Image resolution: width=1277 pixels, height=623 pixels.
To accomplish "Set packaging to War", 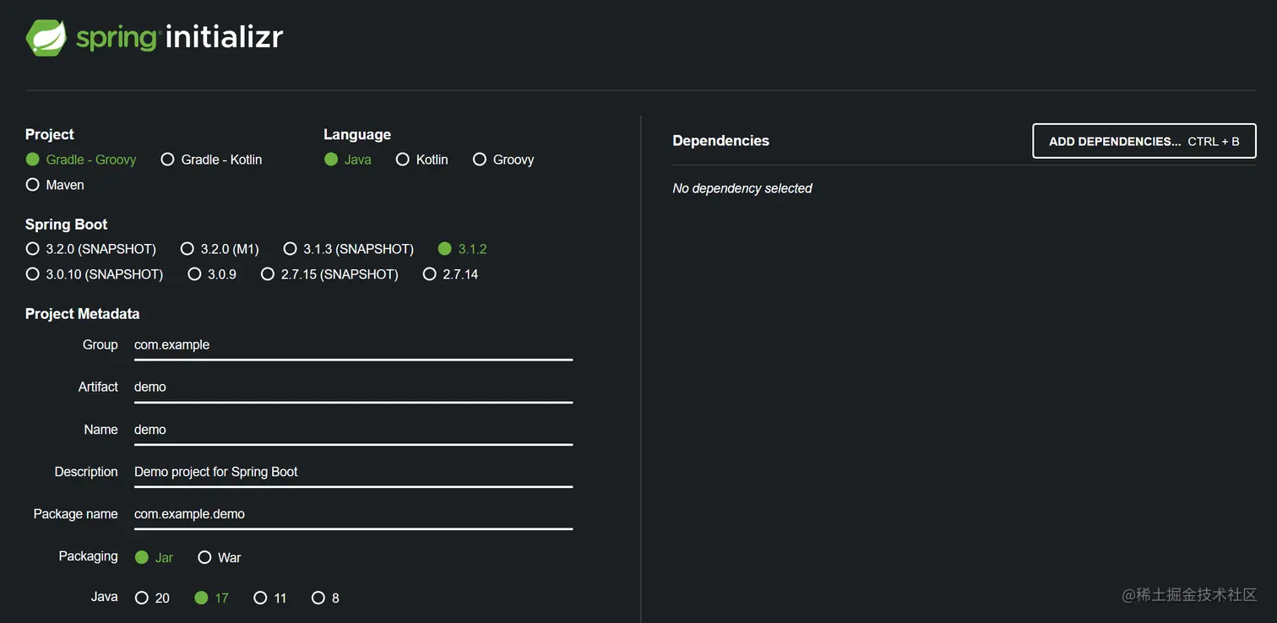I will pos(220,558).
